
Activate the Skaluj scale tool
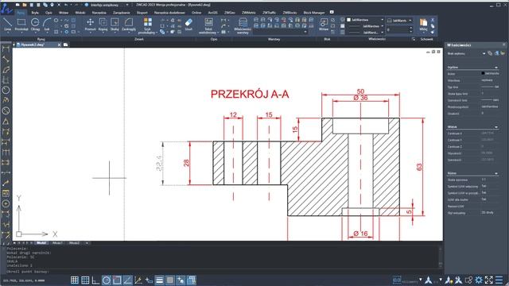[115, 25]
